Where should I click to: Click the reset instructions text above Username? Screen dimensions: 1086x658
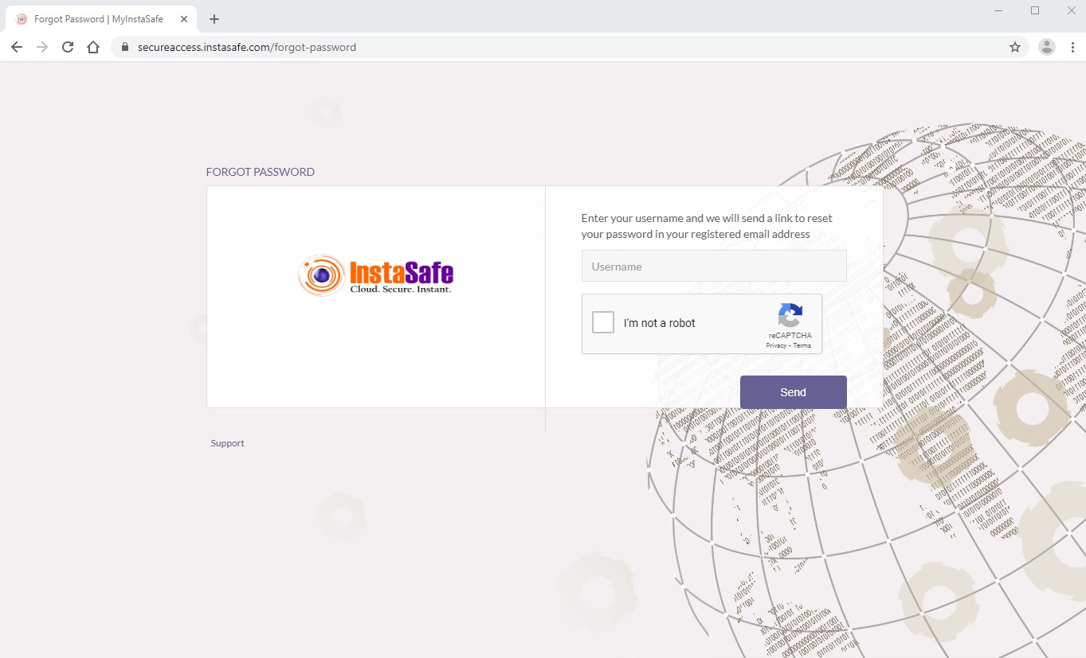click(707, 226)
